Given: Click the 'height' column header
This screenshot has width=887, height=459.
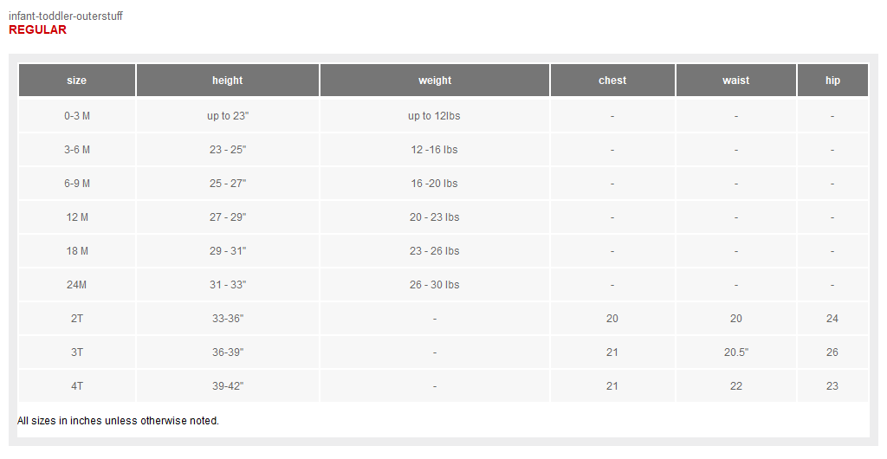Looking at the screenshot, I should [x=228, y=81].
